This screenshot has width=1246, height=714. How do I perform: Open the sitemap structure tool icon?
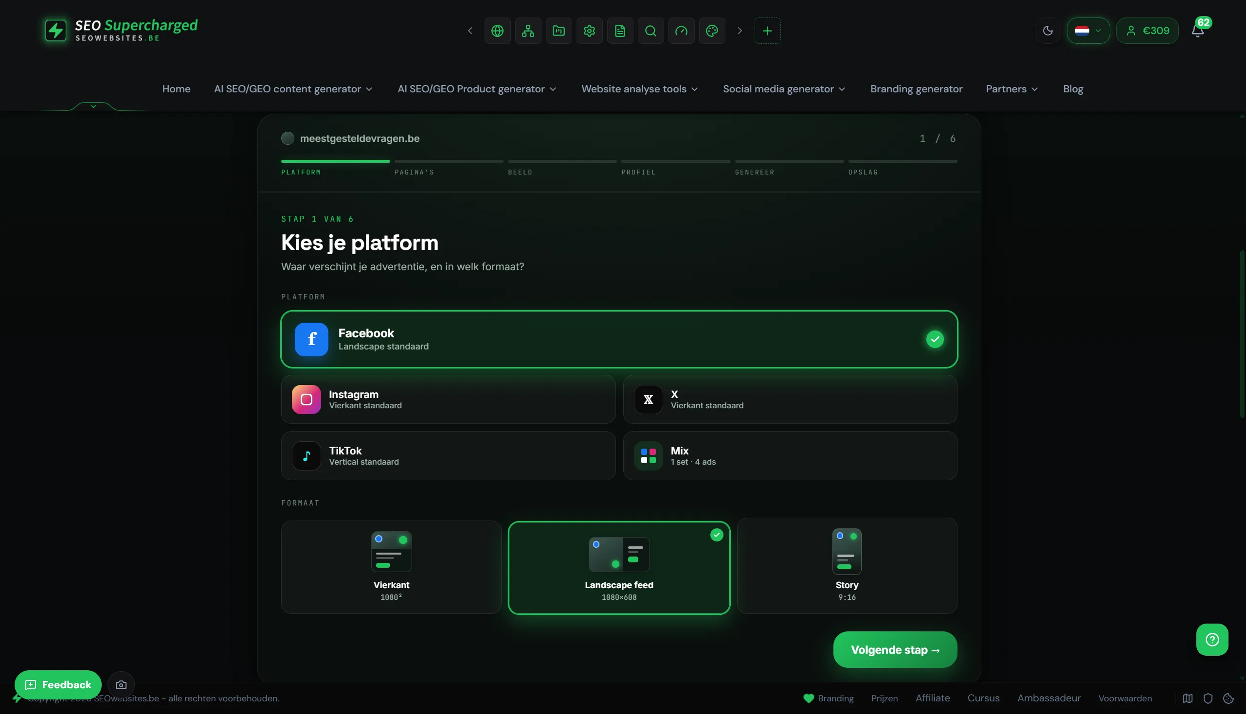pyautogui.click(x=528, y=31)
